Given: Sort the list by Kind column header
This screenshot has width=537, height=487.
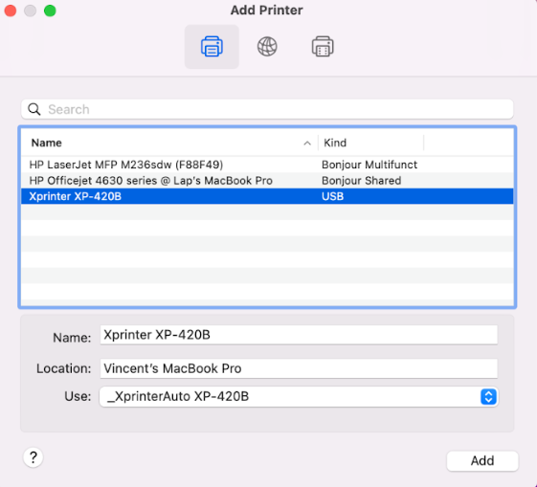Looking at the screenshot, I should click(x=370, y=143).
